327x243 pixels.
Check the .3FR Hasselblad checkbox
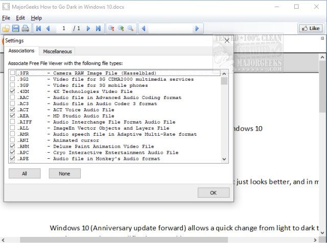click(x=12, y=72)
